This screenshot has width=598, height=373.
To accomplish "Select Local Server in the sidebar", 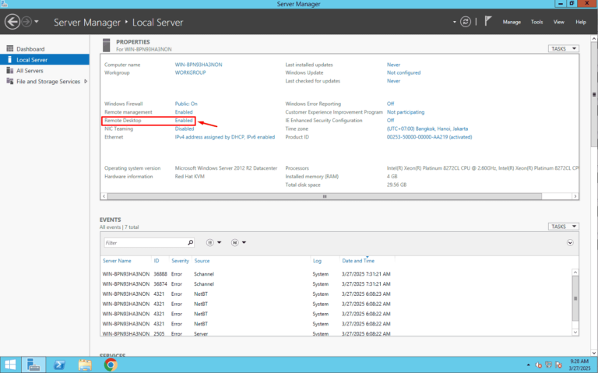I will click(x=44, y=60).
